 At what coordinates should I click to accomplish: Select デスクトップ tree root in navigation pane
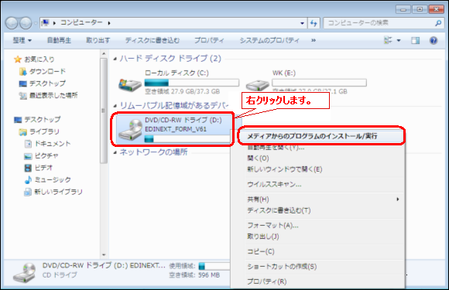42,120
